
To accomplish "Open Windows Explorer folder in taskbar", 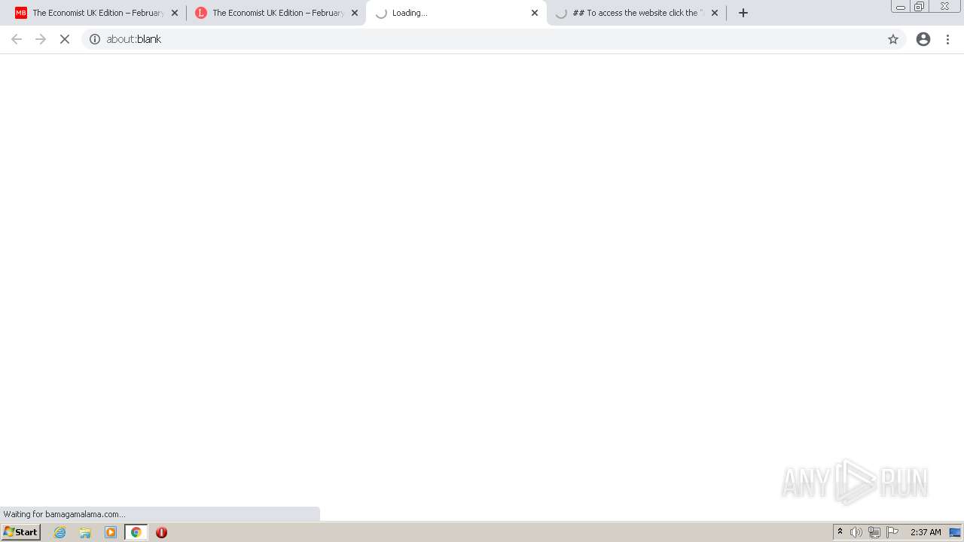I will tap(85, 532).
